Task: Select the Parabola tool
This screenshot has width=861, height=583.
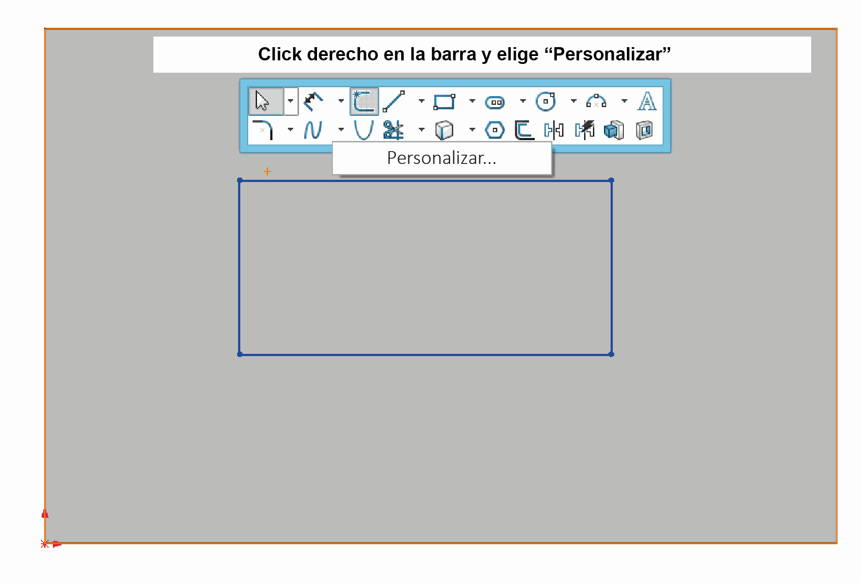Action: tap(364, 130)
